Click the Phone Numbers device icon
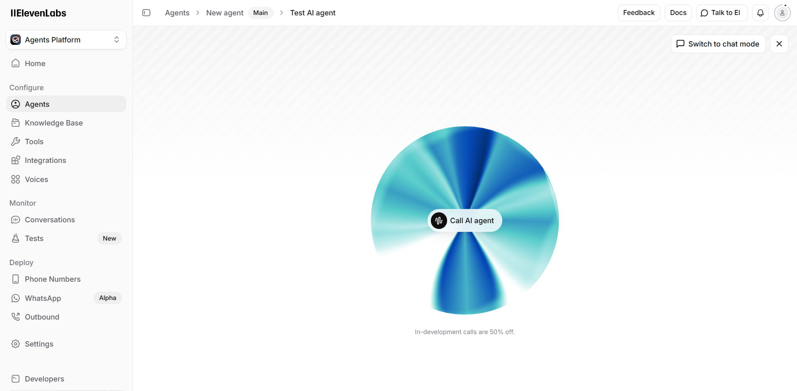This screenshot has height=391, width=797. point(16,279)
